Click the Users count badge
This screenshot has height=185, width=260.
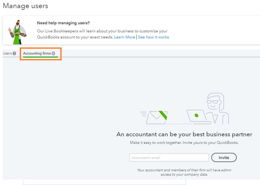coord(14,53)
